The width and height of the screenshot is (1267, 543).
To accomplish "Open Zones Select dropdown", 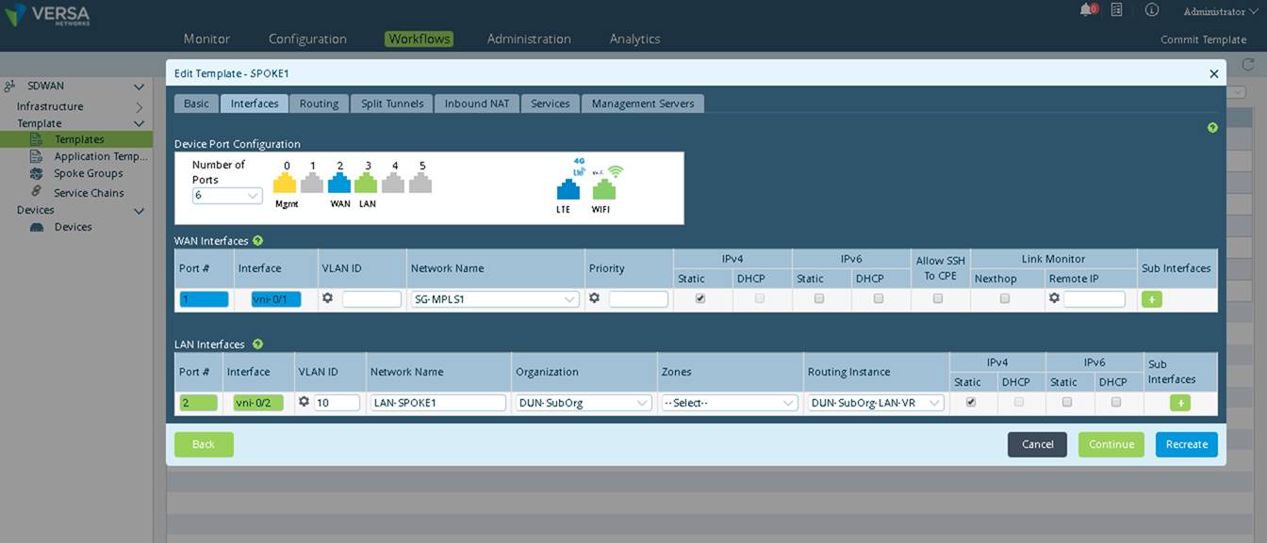I will [730, 403].
